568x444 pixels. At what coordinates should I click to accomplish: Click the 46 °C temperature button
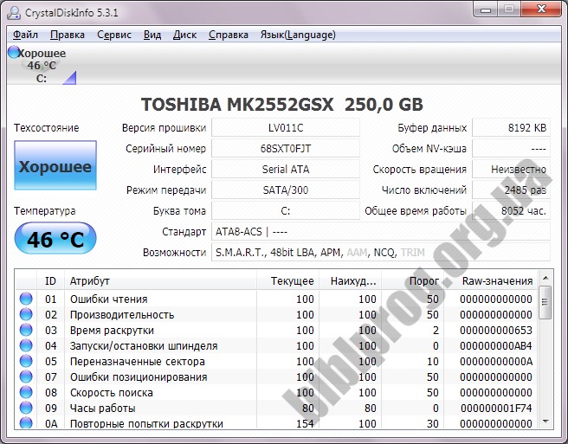[55, 239]
